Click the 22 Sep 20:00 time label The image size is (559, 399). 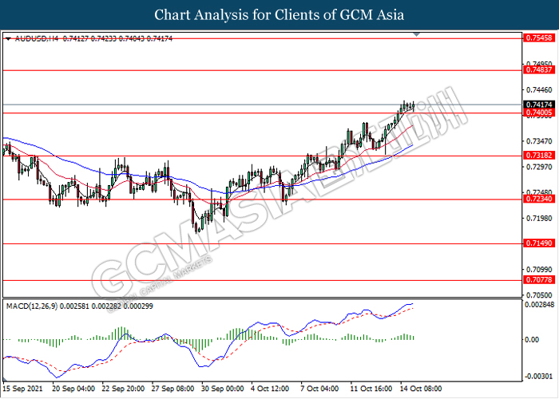tap(123, 389)
